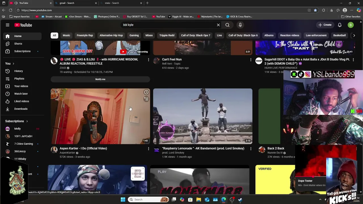Open browser tab actions dropdown
Screen dimensions: 363x204
coord(3,3)
